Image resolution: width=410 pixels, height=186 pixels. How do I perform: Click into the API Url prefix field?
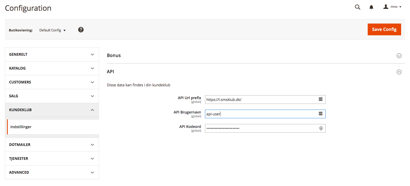tap(265, 99)
